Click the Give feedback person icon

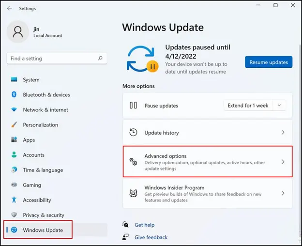tap(125, 237)
